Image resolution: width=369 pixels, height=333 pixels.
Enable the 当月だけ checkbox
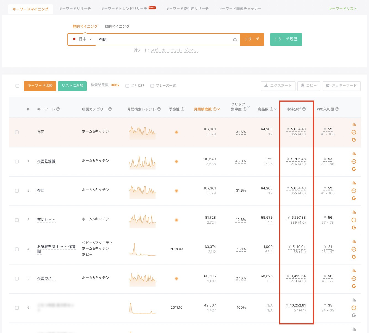(x=127, y=86)
